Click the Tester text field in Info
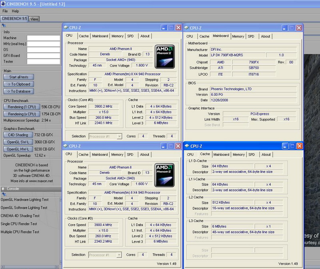 [x=43, y=61]
